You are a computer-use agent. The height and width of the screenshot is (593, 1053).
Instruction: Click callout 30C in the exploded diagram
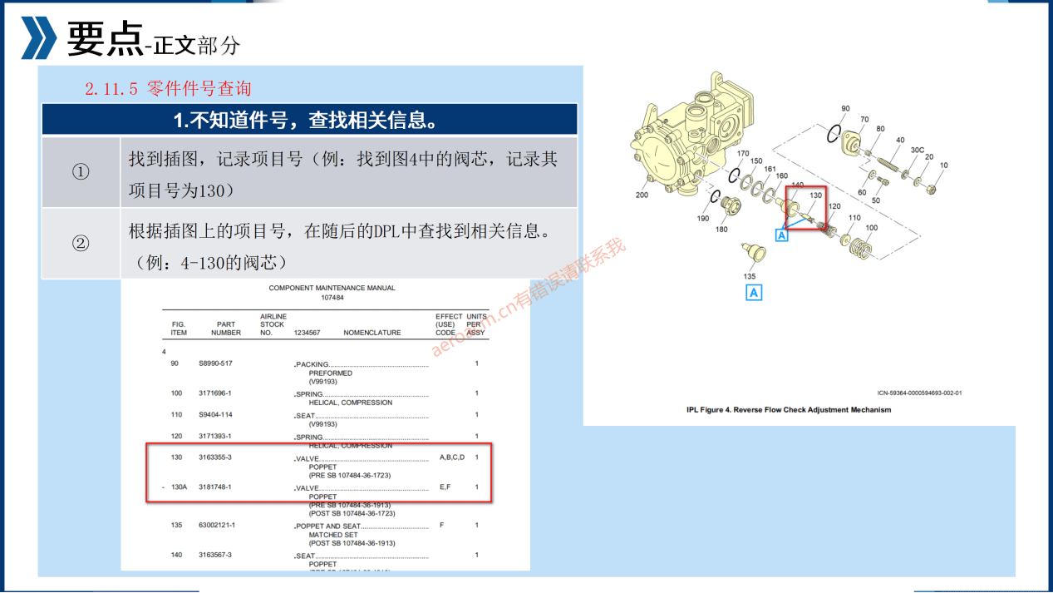(918, 150)
